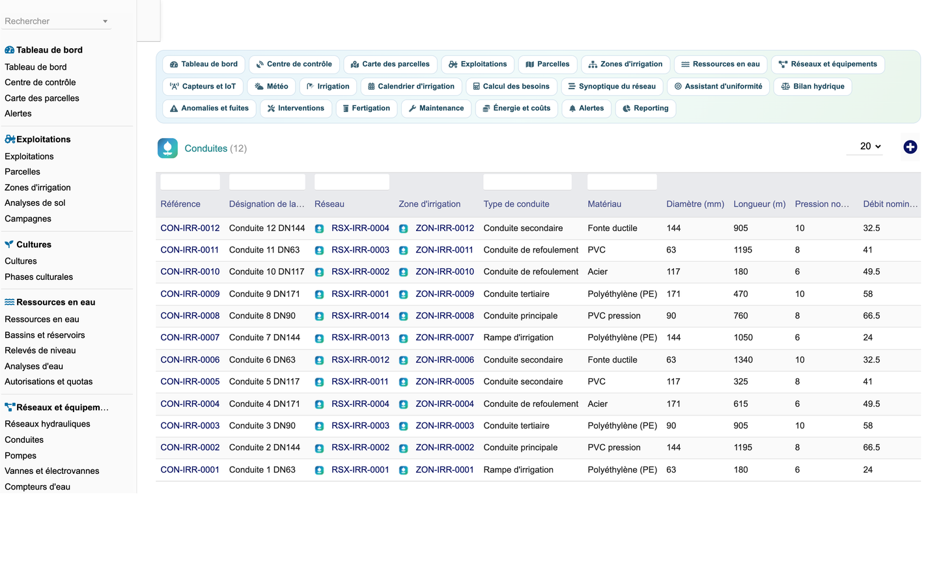Click the Référence filter field
The height and width of the screenshot is (582, 941).
pos(190,182)
